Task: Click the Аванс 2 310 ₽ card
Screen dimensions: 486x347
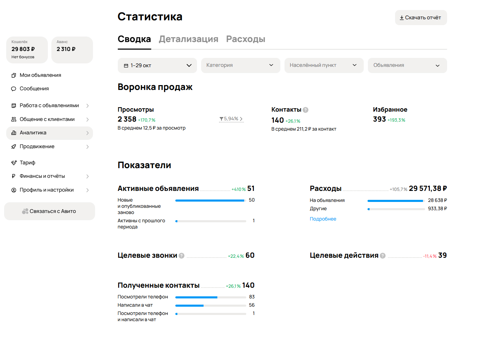Action: point(72,50)
